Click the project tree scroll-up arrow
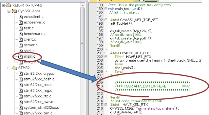Screen dimensions: 209x115 83,5
